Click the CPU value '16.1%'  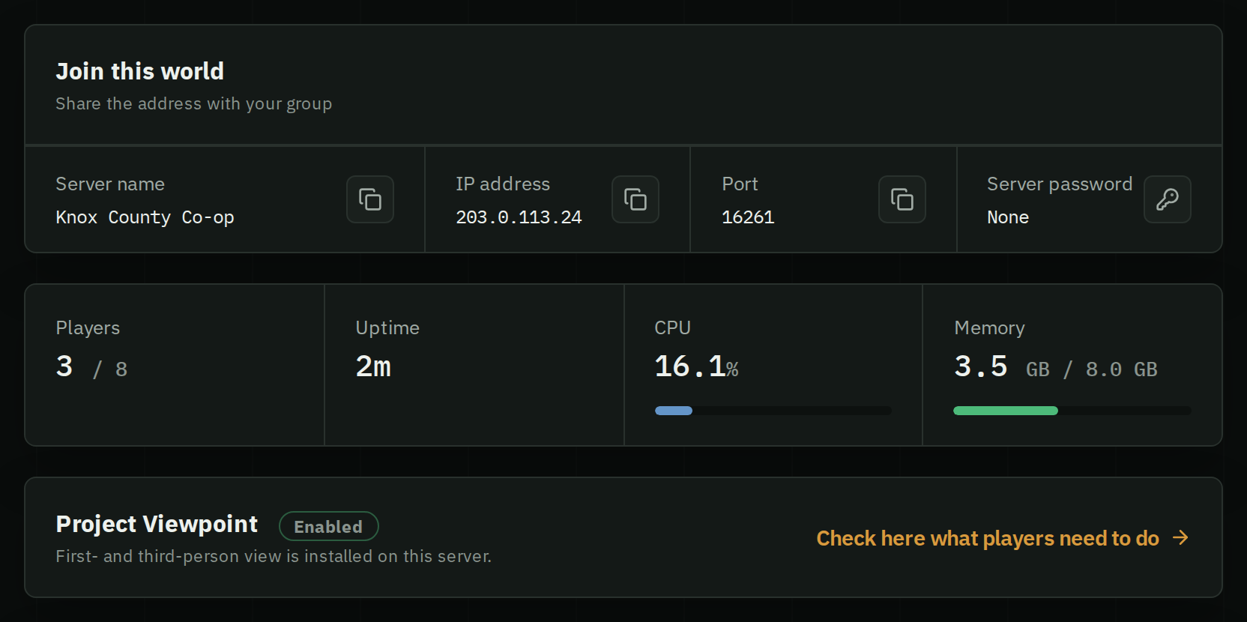696,366
